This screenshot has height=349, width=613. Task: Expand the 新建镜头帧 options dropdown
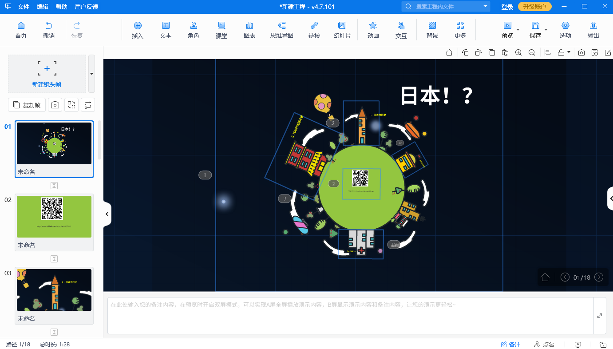91,74
